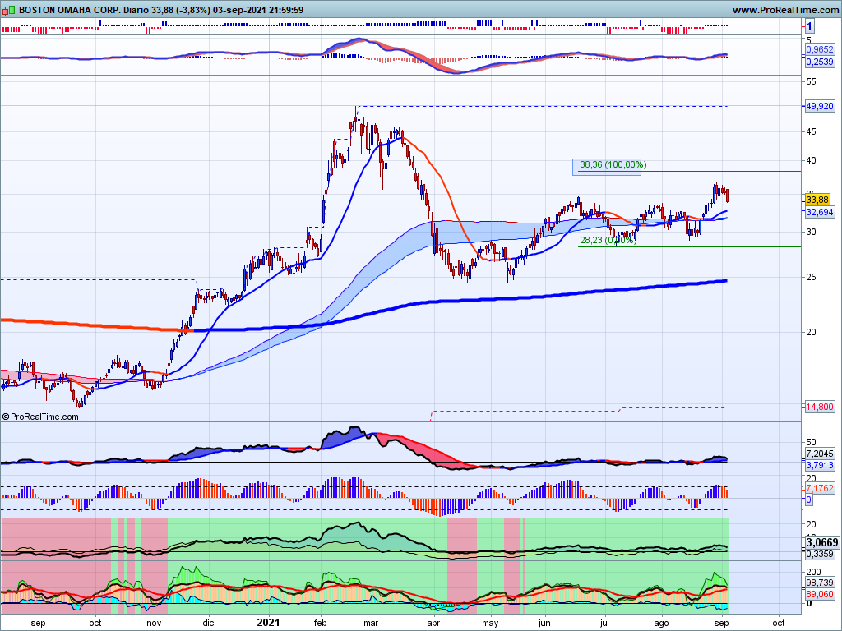The width and height of the screenshot is (842, 631).
Task: Click the red 89,060 value label
Action: click(x=820, y=594)
